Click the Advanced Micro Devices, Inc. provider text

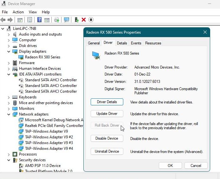[157, 67]
